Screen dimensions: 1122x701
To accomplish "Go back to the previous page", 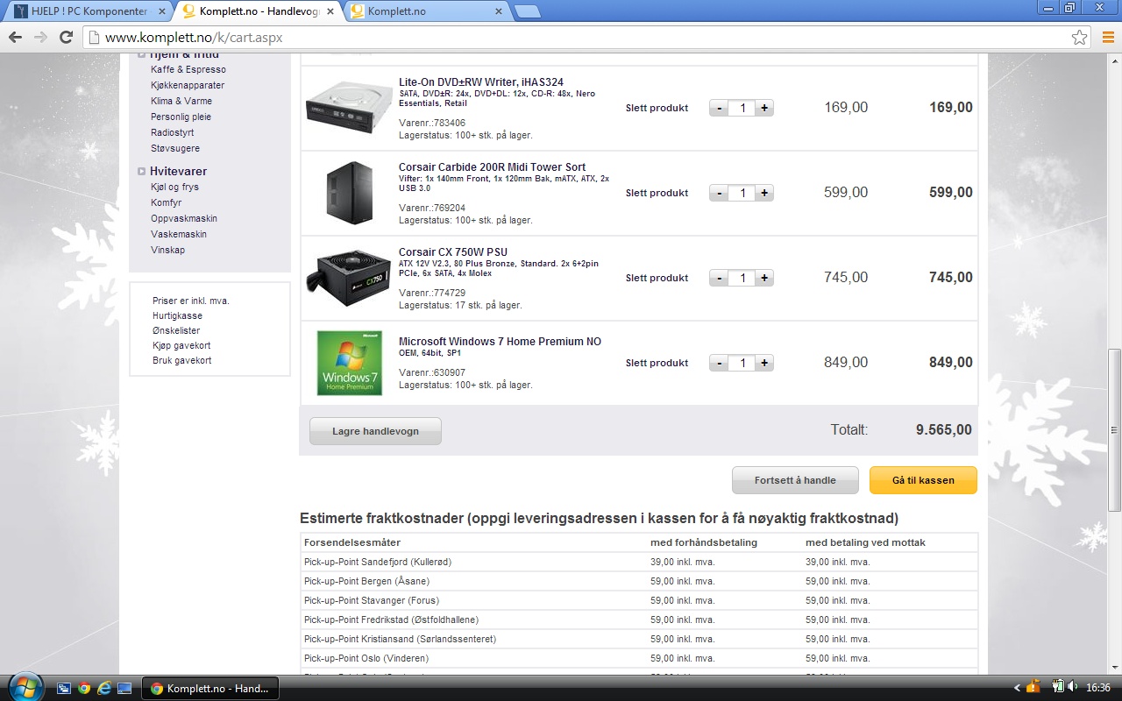I will click(15, 38).
